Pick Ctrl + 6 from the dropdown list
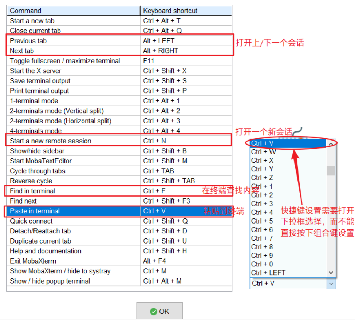This screenshot has height=320, width=355. tap(288, 229)
